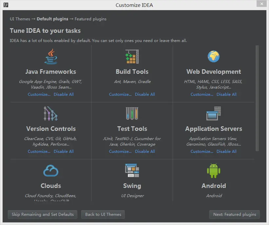
Task: Disable All Test Tools plugins
Action: (145, 151)
